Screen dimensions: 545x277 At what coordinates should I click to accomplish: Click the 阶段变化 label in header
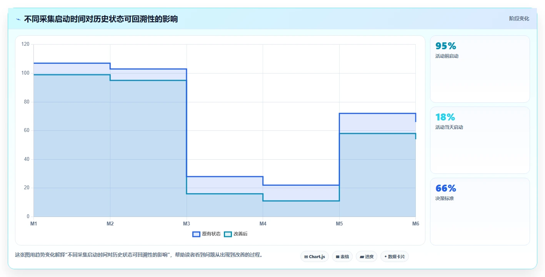click(519, 18)
